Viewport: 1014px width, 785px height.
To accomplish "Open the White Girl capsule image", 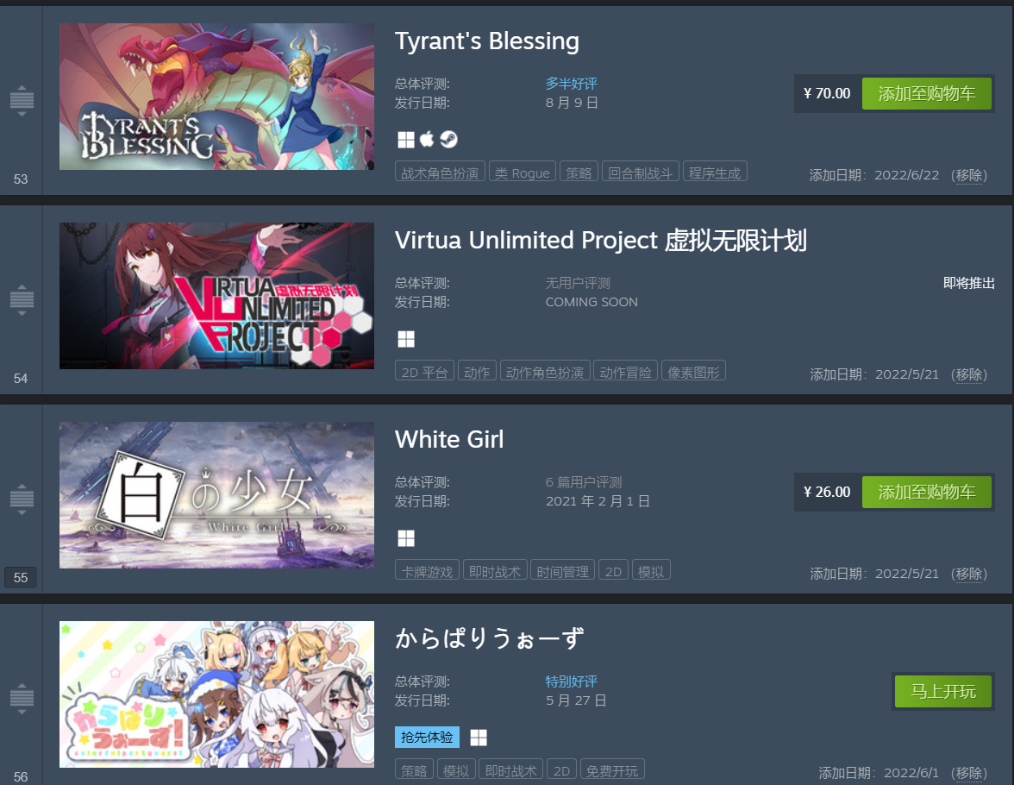I will tap(216, 495).
